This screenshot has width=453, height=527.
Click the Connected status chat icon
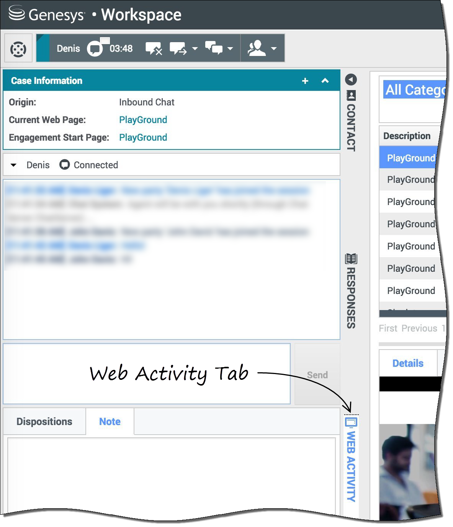click(64, 165)
